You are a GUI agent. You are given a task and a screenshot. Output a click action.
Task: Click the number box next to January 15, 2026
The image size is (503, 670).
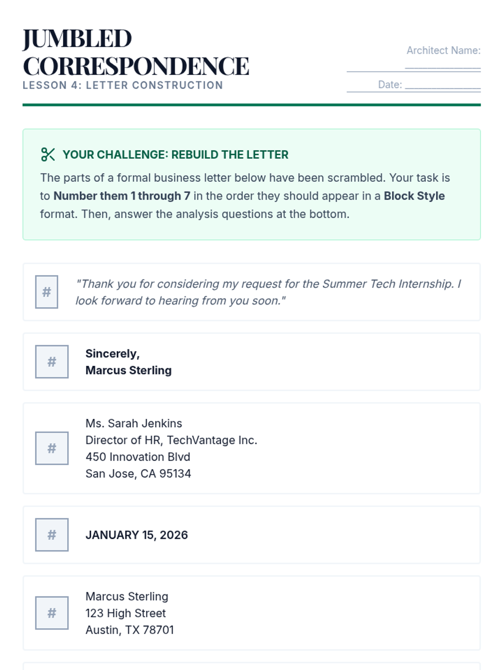pos(52,535)
